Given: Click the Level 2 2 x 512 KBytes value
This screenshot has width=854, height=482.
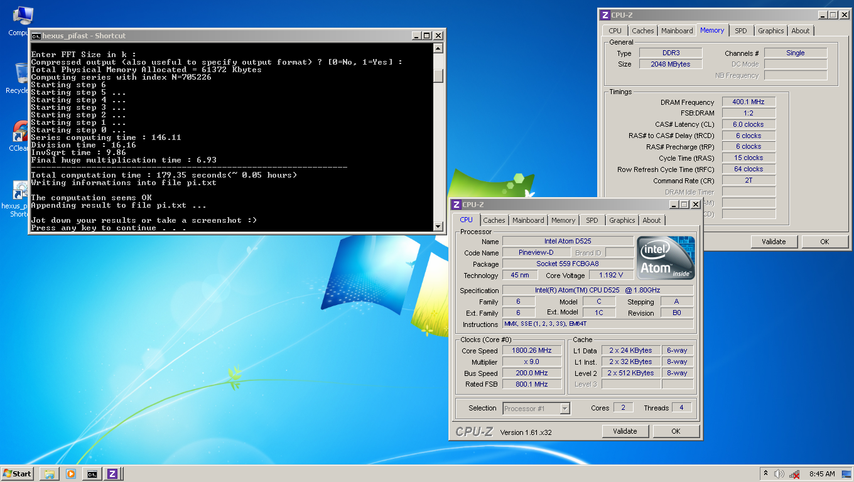Looking at the screenshot, I should pos(630,373).
